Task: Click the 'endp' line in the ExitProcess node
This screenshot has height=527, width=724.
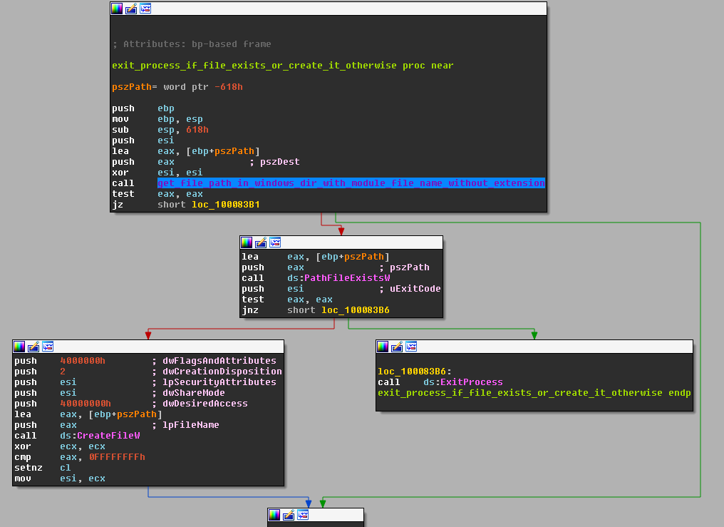Action: [x=534, y=393]
